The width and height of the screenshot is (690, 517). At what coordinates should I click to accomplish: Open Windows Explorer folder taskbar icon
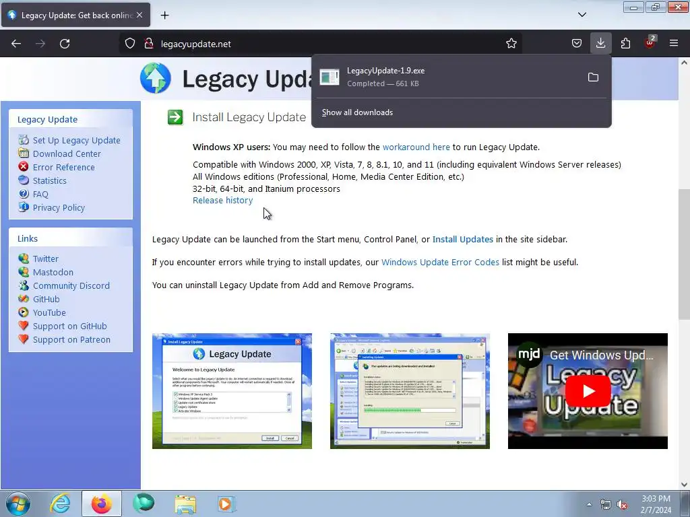185,504
